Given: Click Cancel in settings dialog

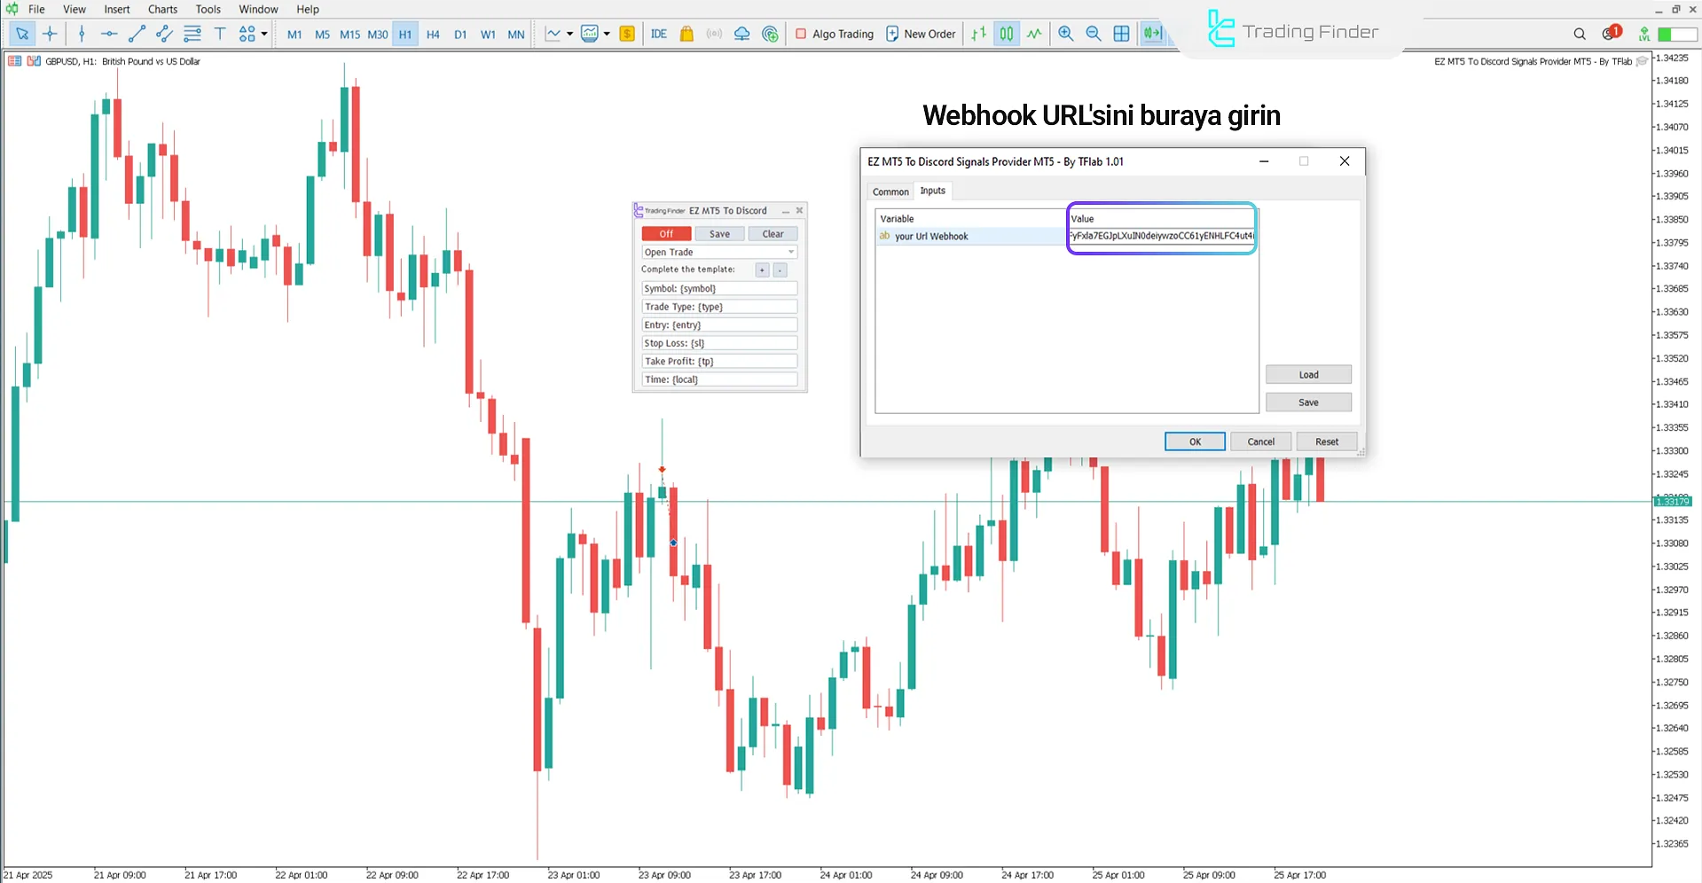Looking at the screenshot, I should point(1260,441).
